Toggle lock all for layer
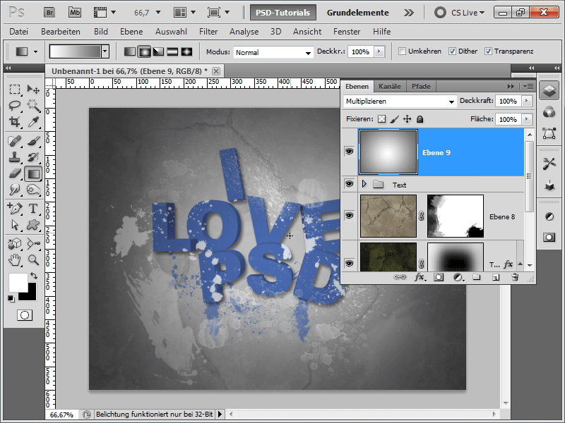Screen dimensions: 565x423 click(x=420, y=119)
